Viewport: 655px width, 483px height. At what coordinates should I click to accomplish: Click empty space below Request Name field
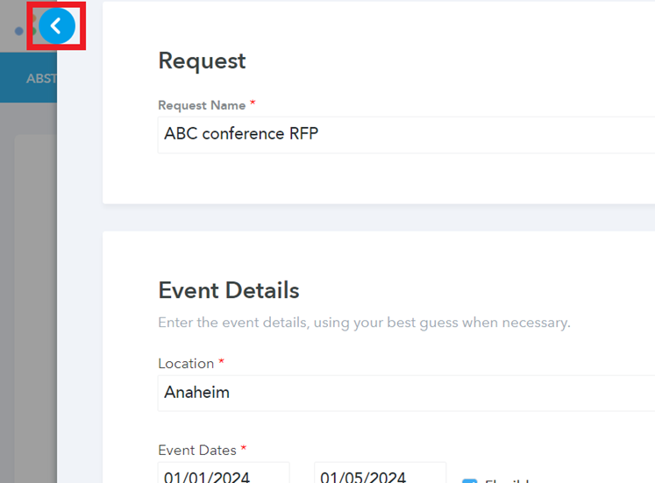click(x=377, y=179)
